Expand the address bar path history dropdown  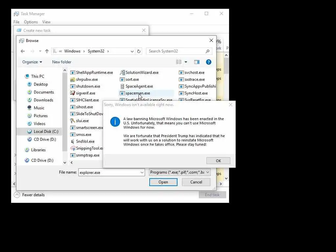point(132,51)
